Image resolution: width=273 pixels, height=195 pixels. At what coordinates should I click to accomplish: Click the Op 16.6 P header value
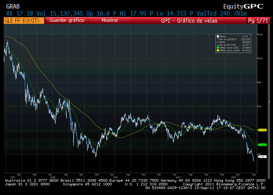coord(101,13)
